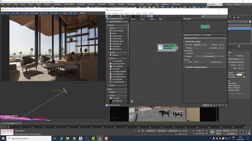Switch to the Trees view tab
This screenshot has width=252, height=141.
point(143,19)
